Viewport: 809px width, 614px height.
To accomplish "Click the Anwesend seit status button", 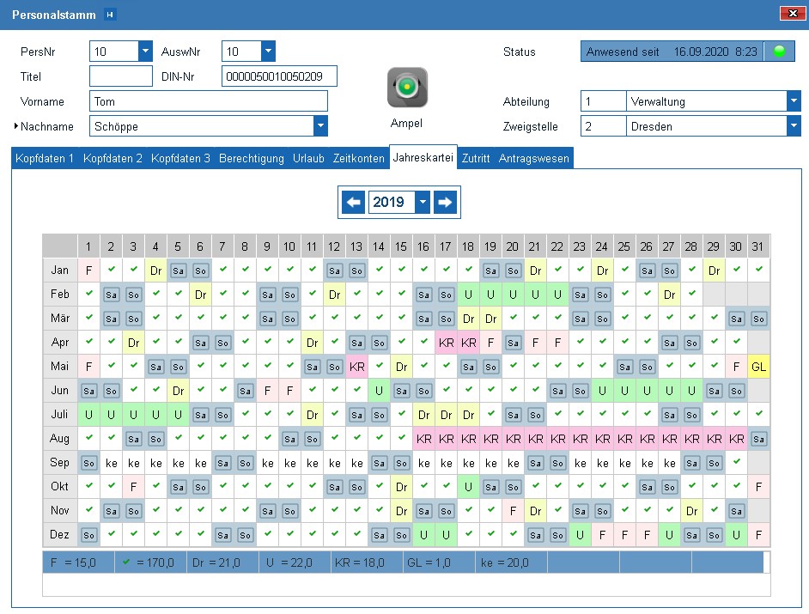I will tap(672, 52).
